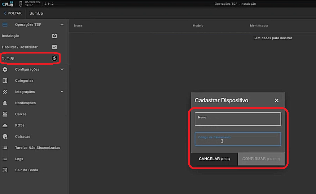Toggle the Habilitar / Desabilitar checkbox

coord(54,47)
